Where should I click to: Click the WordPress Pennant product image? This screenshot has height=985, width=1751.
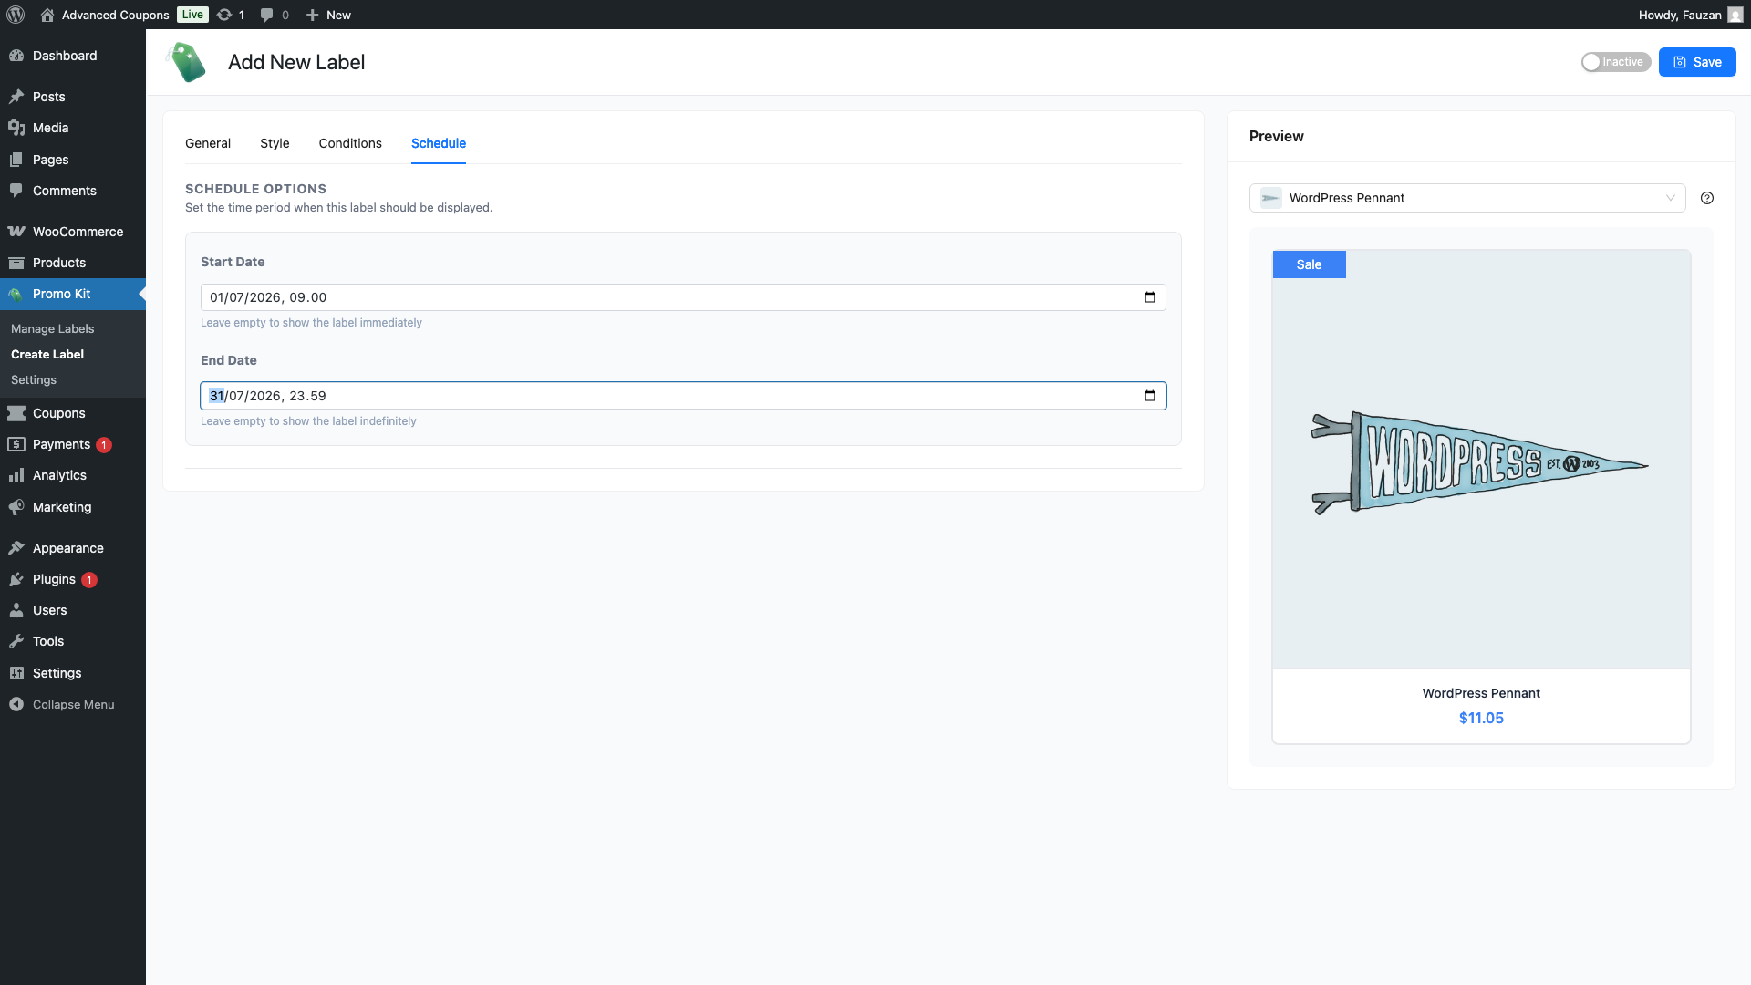(x=1480, y=461)
